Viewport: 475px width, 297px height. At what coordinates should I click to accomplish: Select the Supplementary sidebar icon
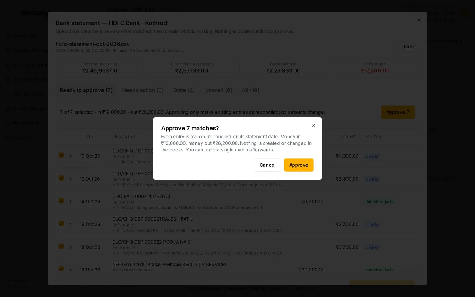tap(8, 79)
